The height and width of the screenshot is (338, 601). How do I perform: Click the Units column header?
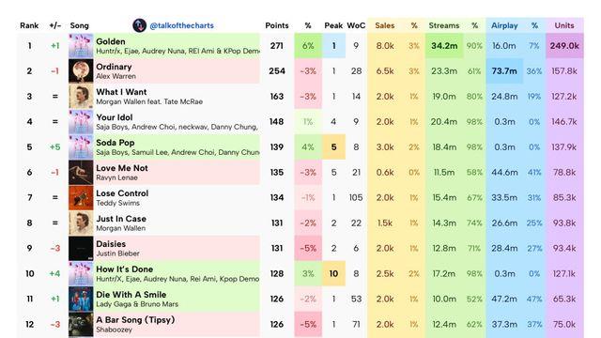click(x=564, y=25)
